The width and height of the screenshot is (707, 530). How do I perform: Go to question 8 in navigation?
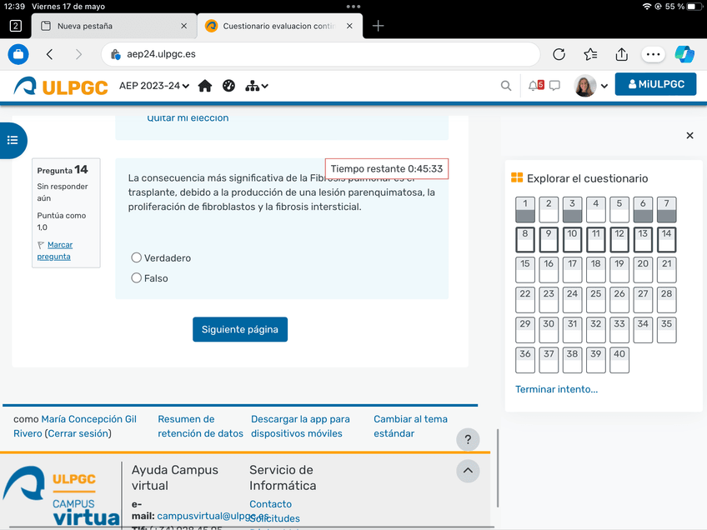pyautogui.click(x=525, y=239)
